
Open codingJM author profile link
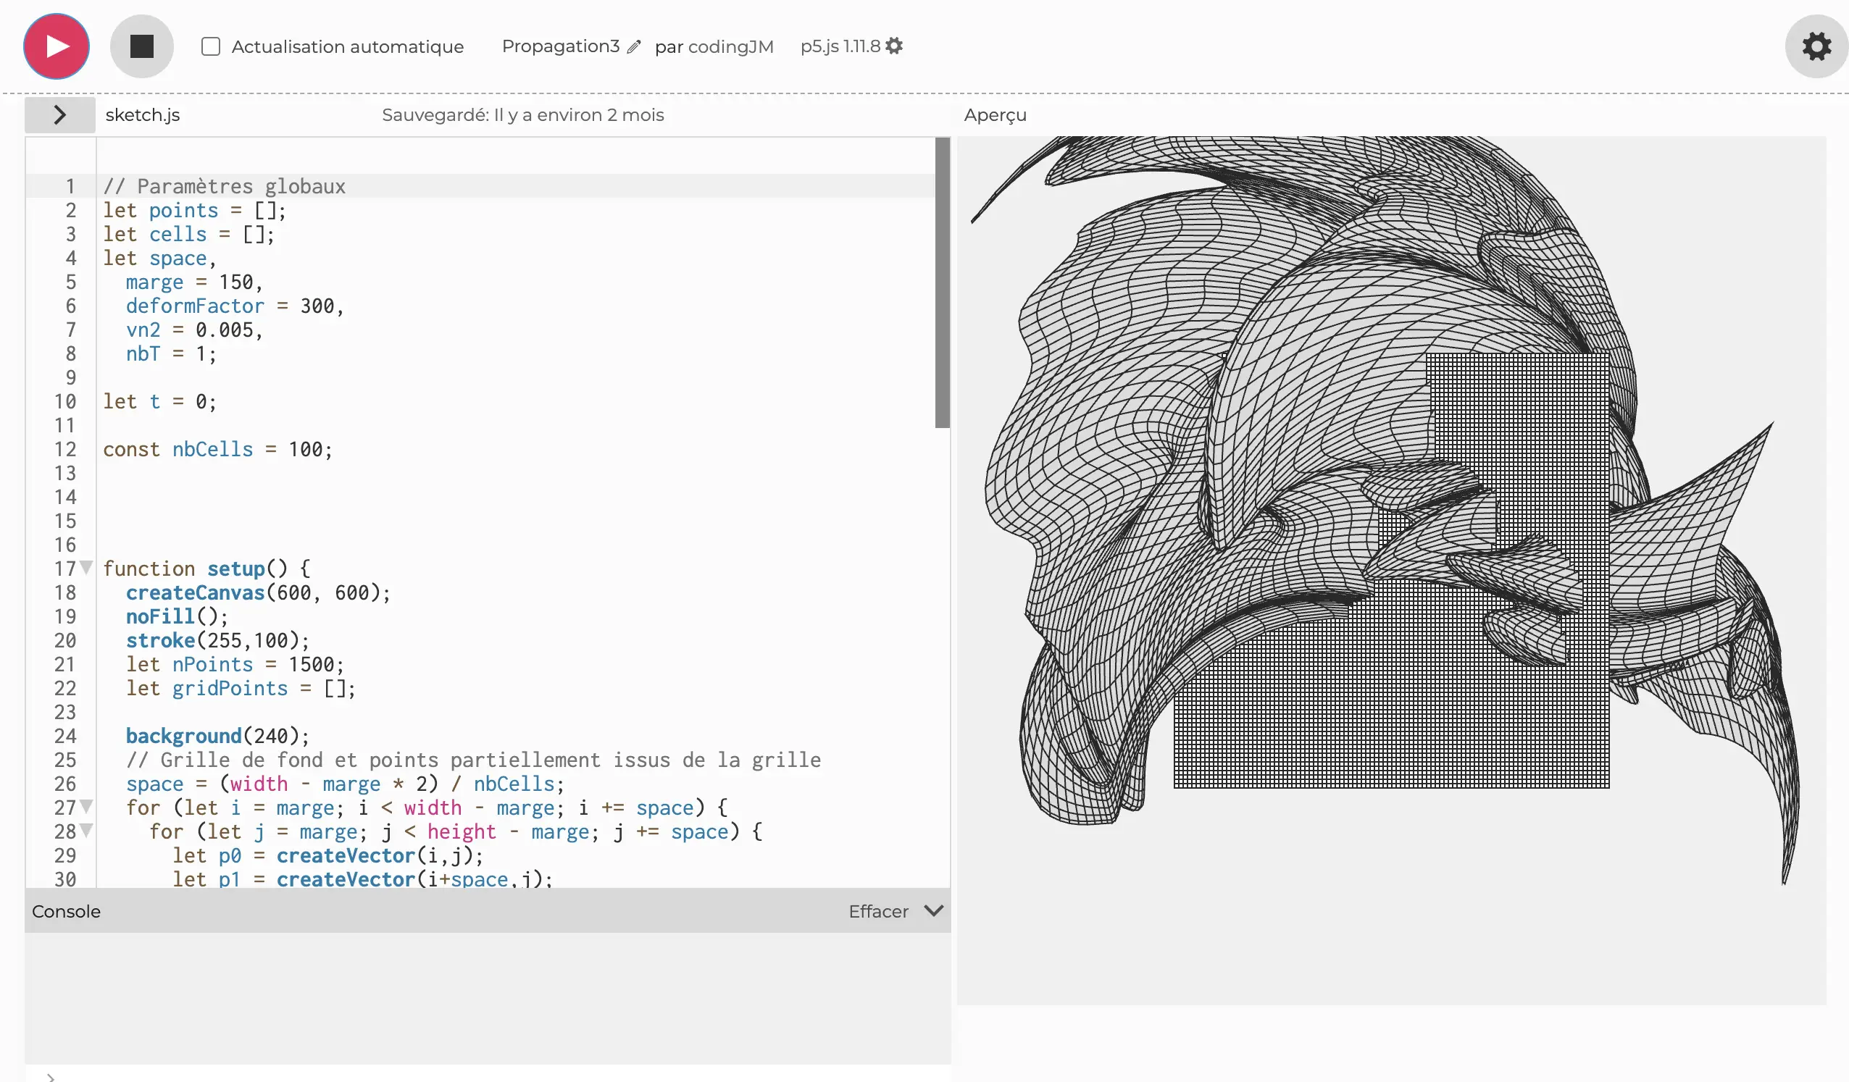[730, 47]
